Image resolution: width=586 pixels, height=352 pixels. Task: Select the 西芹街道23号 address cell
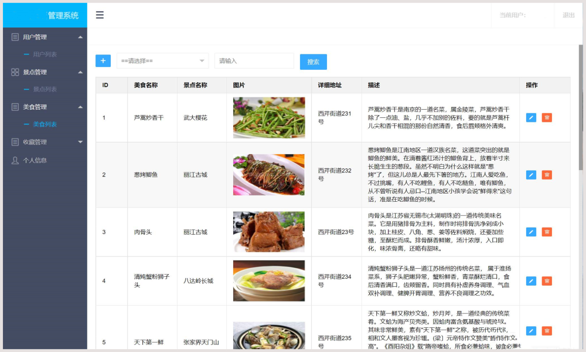click(x=336, y=232)
